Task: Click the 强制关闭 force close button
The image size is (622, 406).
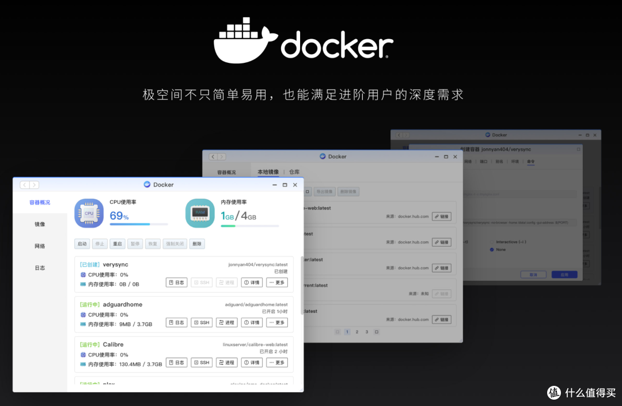Action: point(175,244)
